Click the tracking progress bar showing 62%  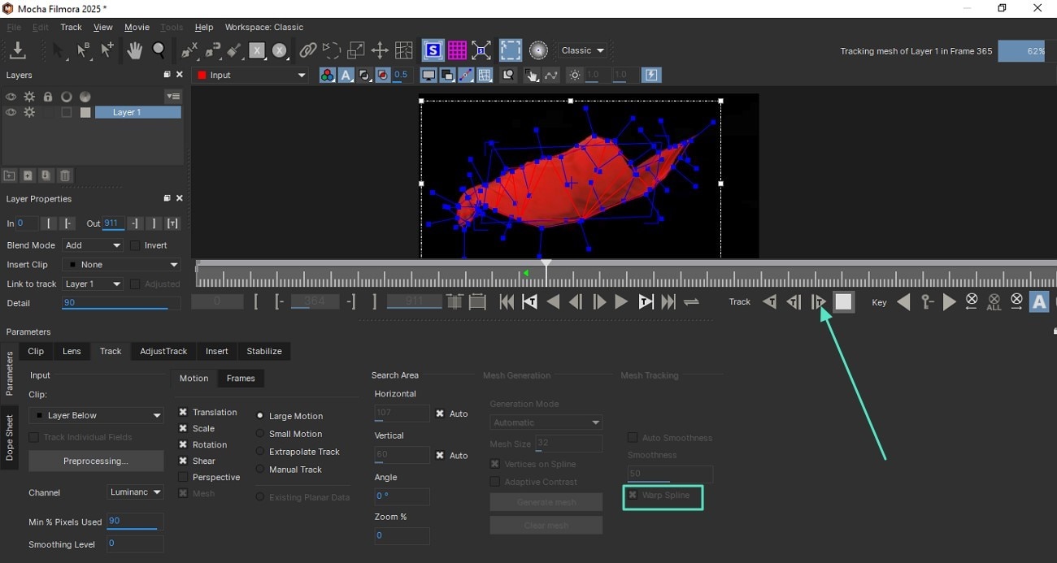click(x=1021, y=50)
